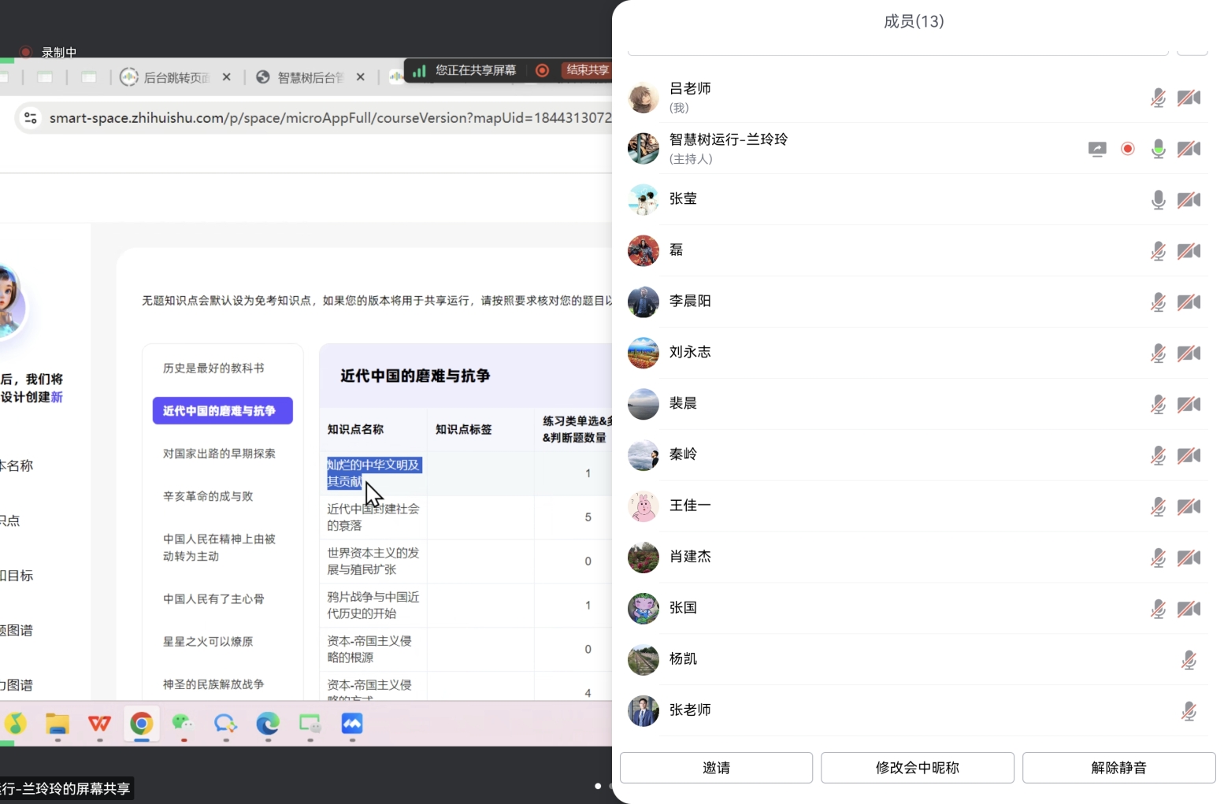
Task: Switch to the 后台跳转页面 browser tab
Action: [x=175, y=77]
